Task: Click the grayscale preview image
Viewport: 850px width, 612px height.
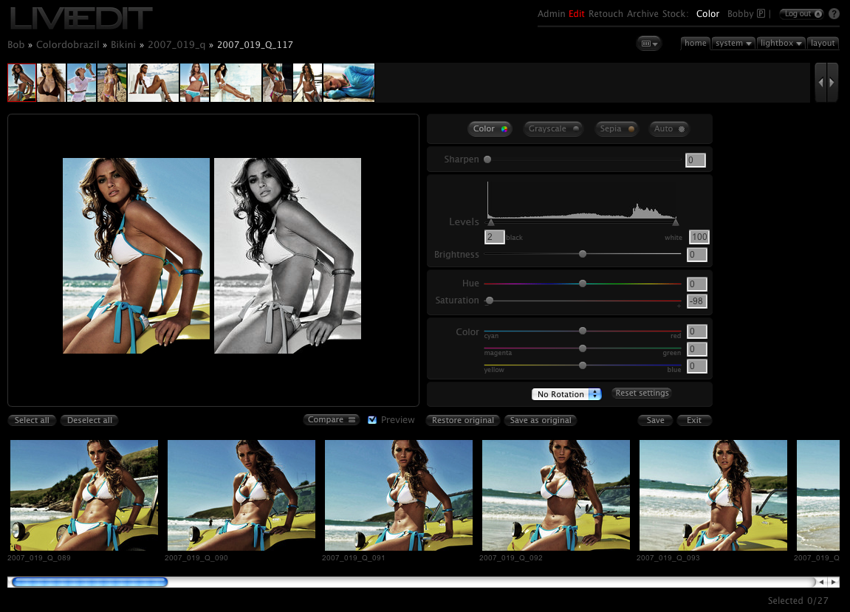Action: pos(287,256)
